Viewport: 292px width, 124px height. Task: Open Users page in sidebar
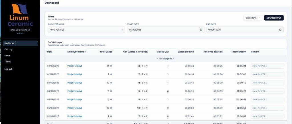click(7, 55)
